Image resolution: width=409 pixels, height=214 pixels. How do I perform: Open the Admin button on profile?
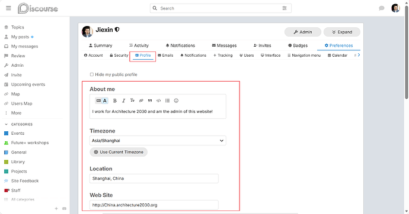[x=302, y=32]
